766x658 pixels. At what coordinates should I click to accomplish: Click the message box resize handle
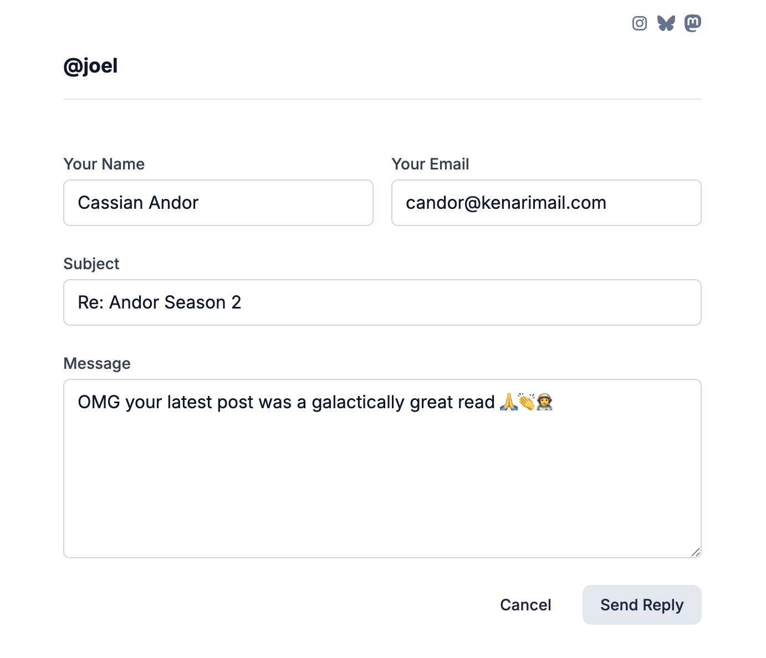tap(695, 552)
